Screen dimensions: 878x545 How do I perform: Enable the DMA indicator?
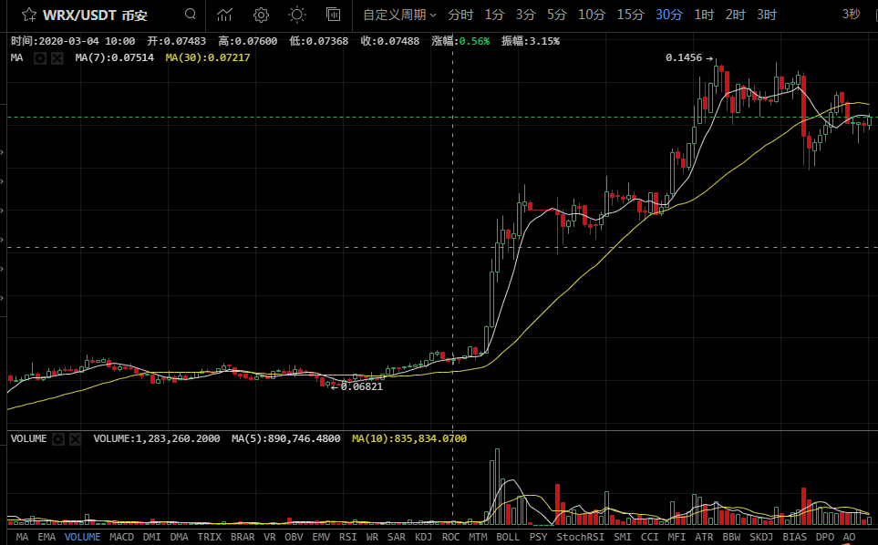(x=180, y=537)
